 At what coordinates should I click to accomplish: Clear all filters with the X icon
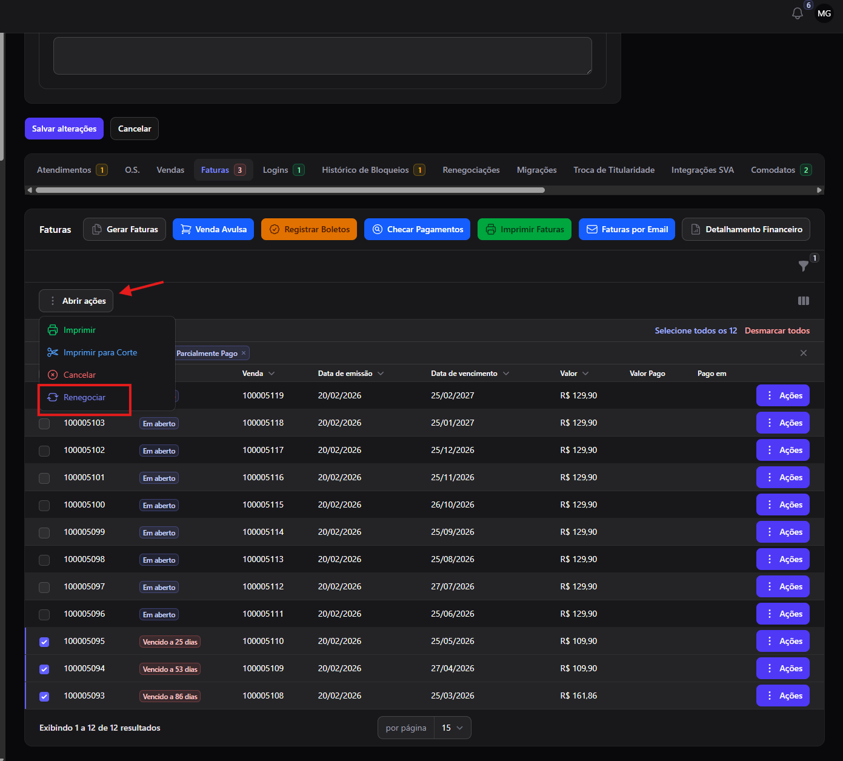(x=804, y=353)
